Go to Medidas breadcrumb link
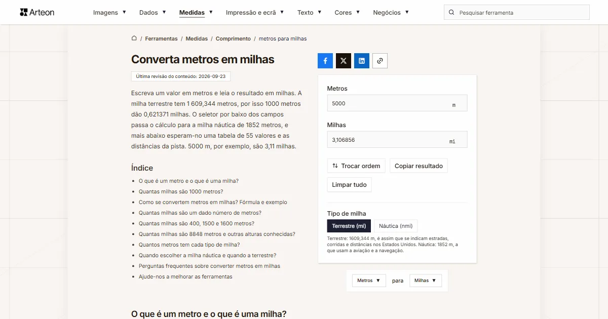This screenshot has width=608, height=319. [x=197, y=38]
